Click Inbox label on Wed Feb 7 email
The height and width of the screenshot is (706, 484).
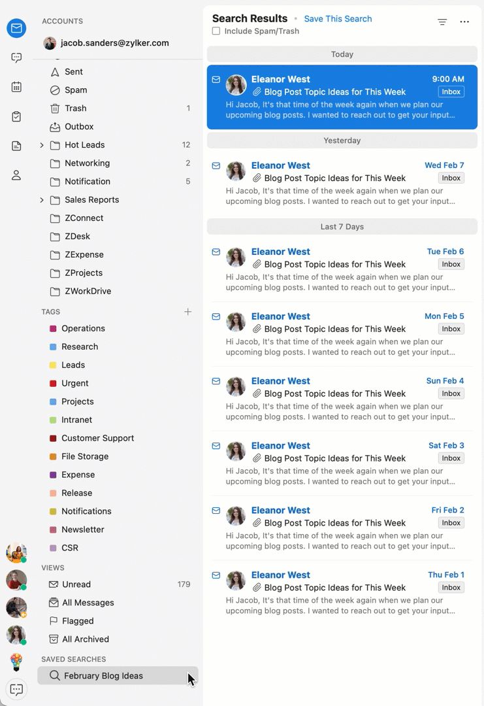point(451,178)
